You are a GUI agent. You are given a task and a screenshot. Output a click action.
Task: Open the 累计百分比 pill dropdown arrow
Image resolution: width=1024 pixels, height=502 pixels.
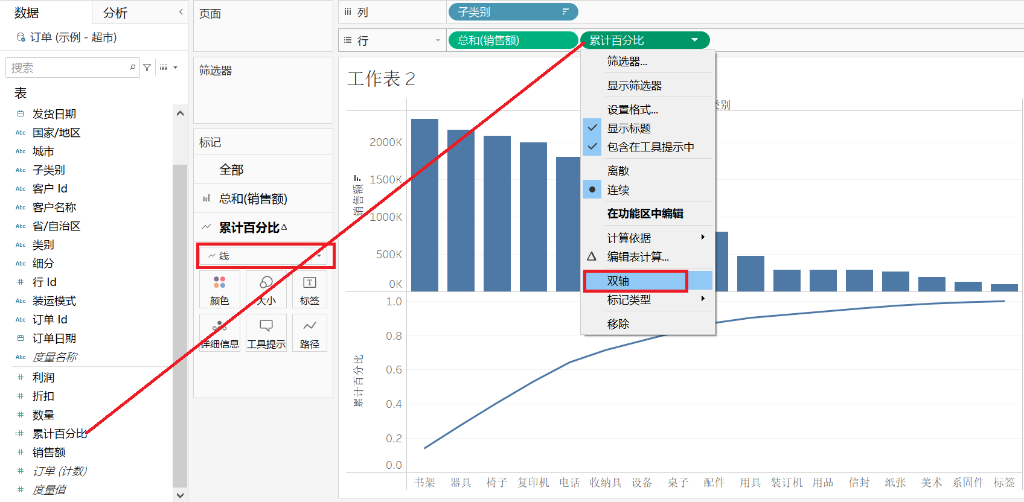click(x=695, y=40)
